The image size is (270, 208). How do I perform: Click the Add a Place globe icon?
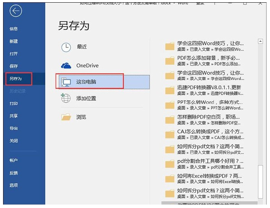pos(66,98)
